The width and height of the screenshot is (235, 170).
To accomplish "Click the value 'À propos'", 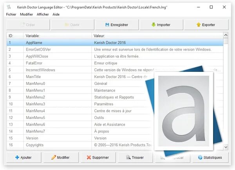I will 101,131.
